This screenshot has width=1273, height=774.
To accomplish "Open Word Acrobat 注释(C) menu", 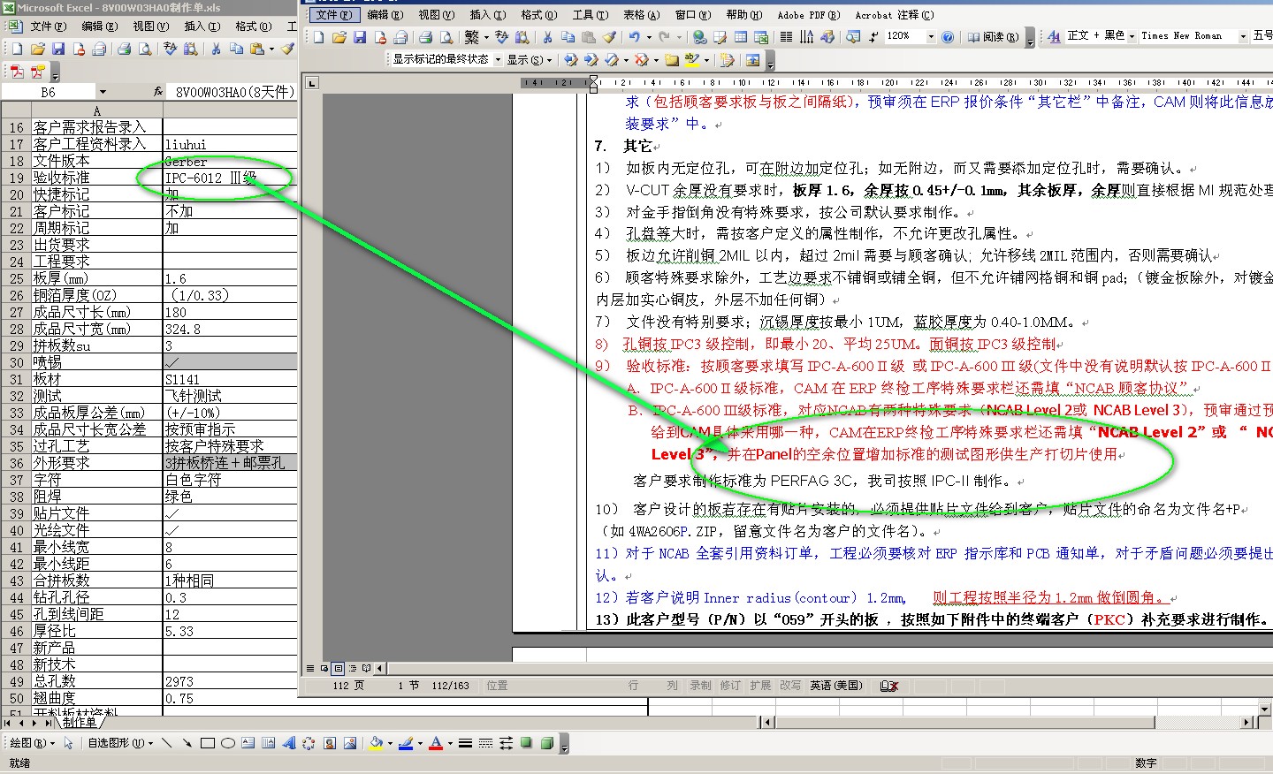I will [894, 15].
